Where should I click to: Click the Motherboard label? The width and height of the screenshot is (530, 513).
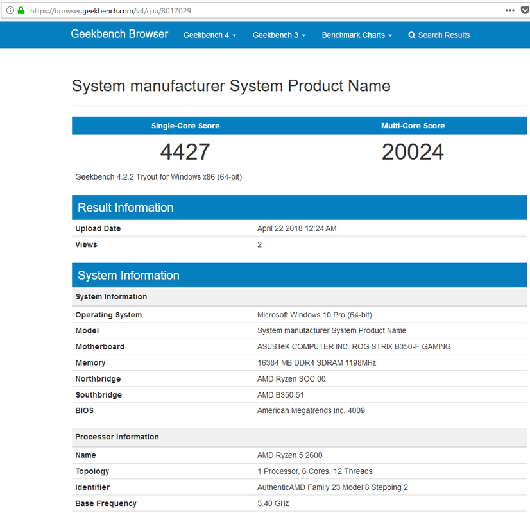100,346
